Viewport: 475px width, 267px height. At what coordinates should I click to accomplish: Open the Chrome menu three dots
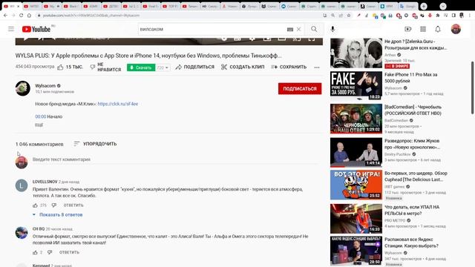[x=470, y=15]
